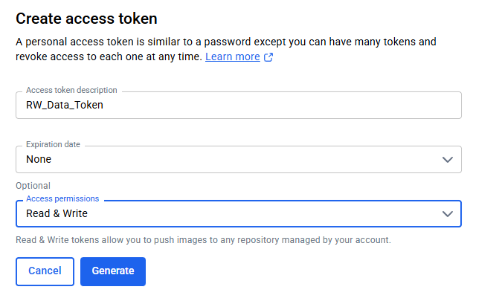499x304 pixels.
Task: Click the chevron arrow in Access permissions field
Action: click(x=447, y=213)
